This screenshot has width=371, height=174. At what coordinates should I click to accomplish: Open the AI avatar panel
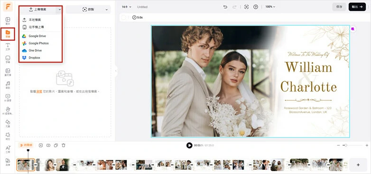(8, 111)
